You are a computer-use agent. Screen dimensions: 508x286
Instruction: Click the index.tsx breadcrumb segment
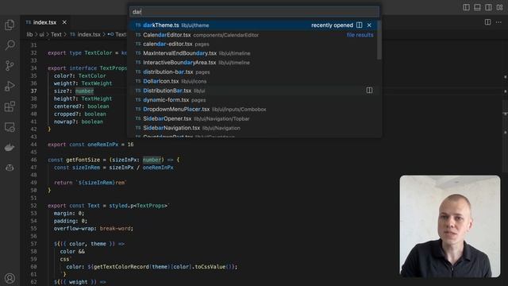(89, 34)
